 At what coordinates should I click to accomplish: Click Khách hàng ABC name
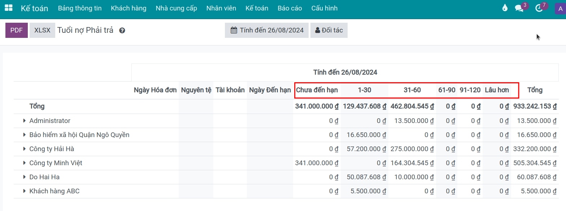pos(55,191)
